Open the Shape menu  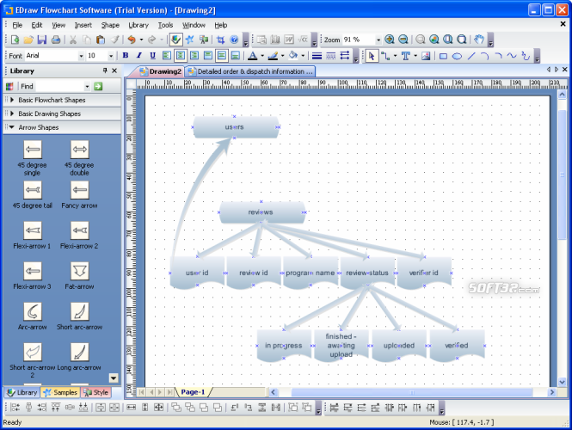[x=110, y=25]
